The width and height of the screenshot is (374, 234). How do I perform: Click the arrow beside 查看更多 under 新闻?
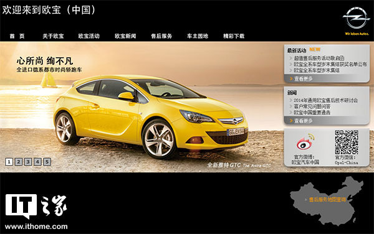(x=291, y=121)
